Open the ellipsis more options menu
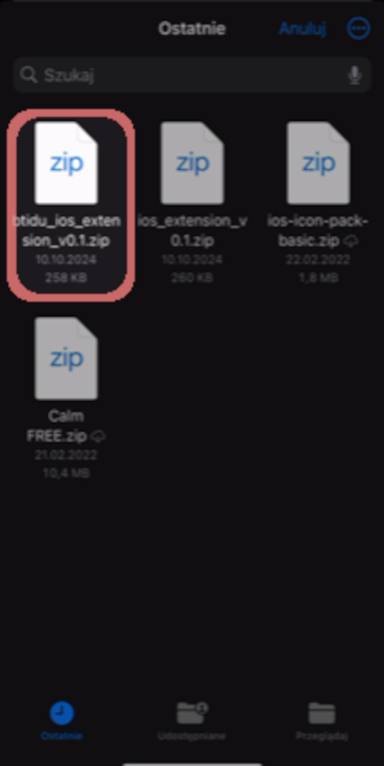 pyautogui.click(x=358, y=28)
